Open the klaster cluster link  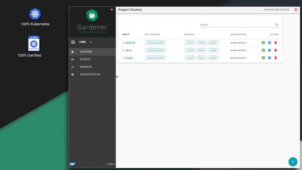point(129,58)
